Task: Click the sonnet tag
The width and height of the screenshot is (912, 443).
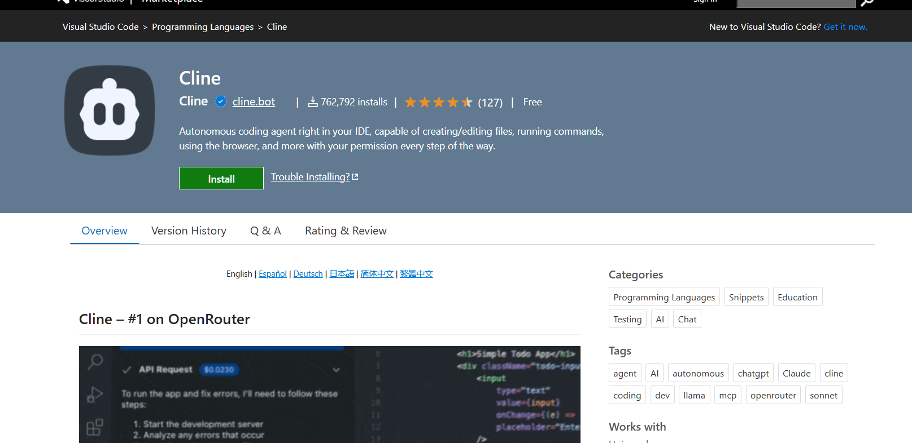Action: pyautogui.click(x=823, y=395)
